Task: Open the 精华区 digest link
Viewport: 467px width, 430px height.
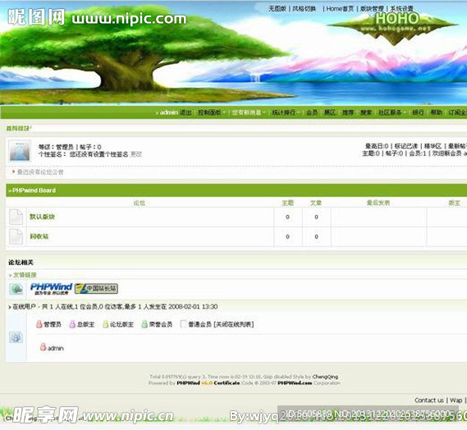Action: click(433, 146)
